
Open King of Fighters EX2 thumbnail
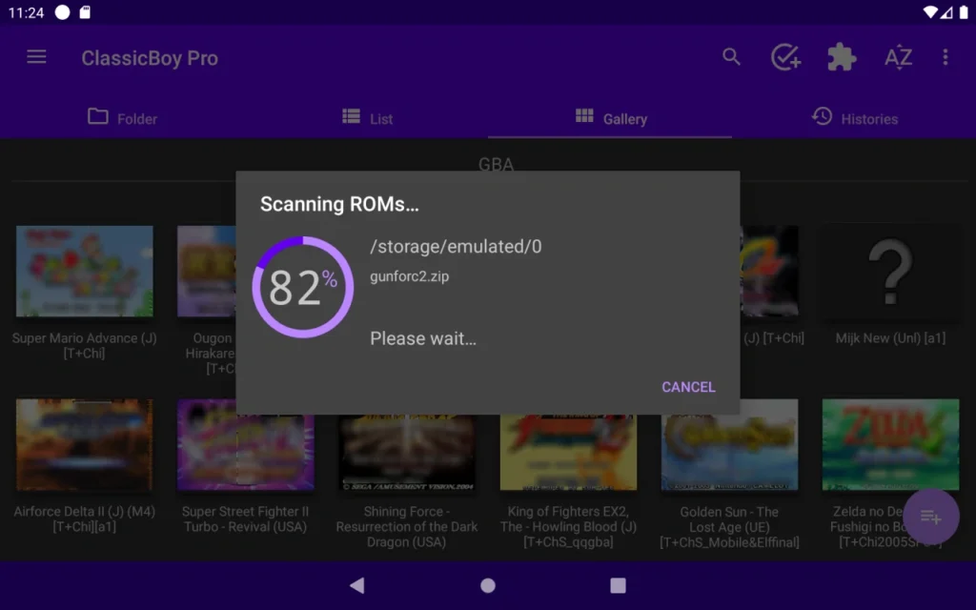[568, 452]
